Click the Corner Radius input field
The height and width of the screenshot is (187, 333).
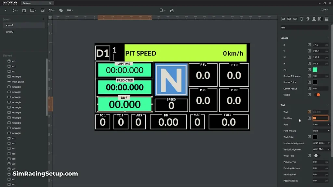click(x=319, y=89)
